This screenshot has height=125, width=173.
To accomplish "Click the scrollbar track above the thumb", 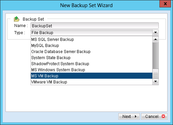I will coord(155,55).
